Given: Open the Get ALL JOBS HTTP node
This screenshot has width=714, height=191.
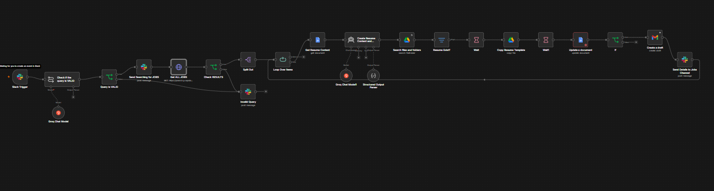Looking at the screenshot, I should tap(179, 67).
